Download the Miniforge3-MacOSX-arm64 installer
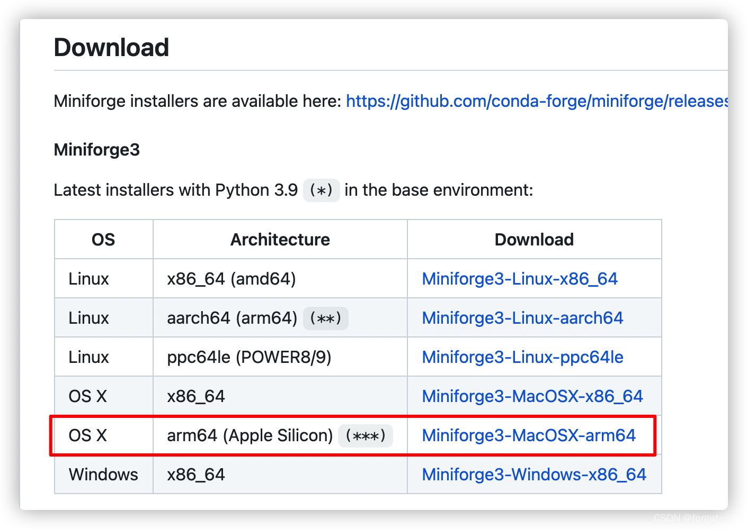This screenshot has width=747, height=529. [x=529, y=435]
